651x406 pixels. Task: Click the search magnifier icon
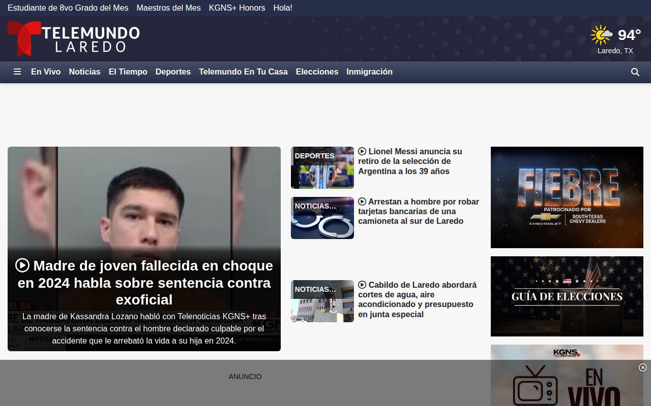pyautogui.click(x=635, y=72)
